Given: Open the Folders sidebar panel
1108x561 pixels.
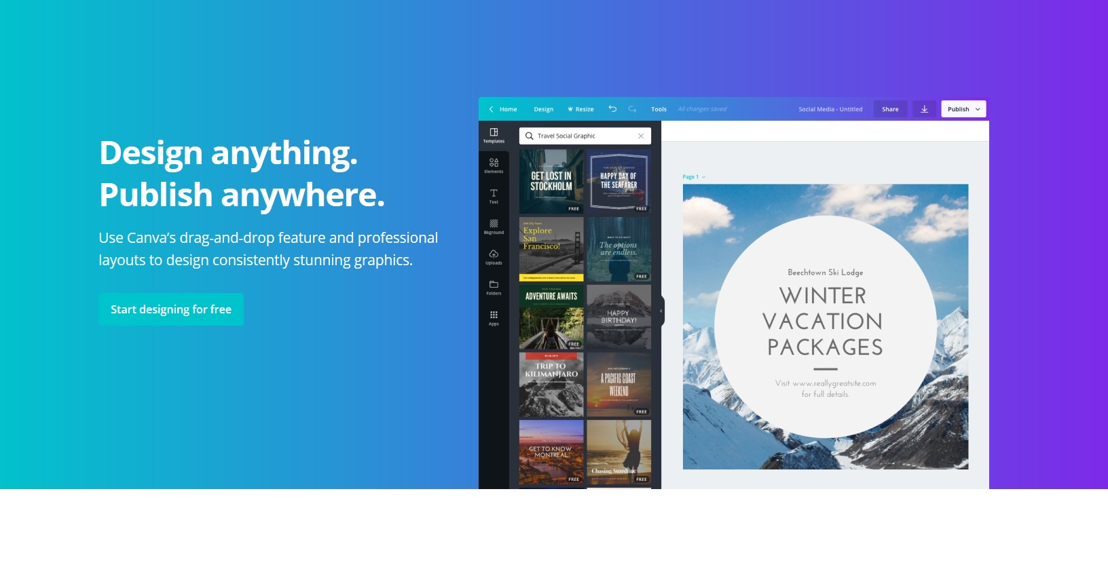Looking at the screenshot, I should click(494, 288).
